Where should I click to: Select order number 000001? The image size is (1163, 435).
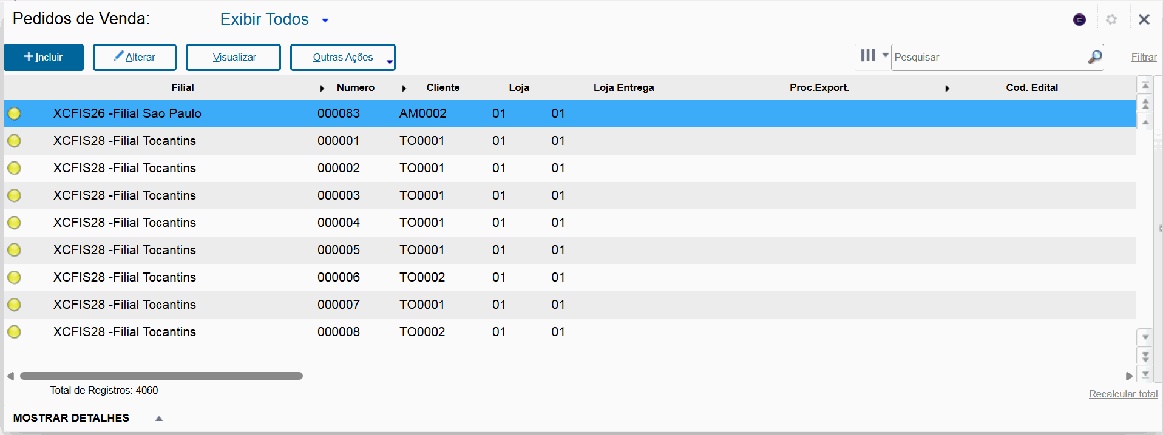(x=339, y=141)
